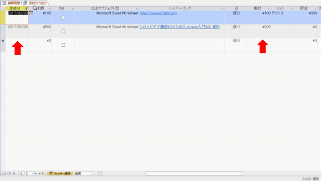Toggle the フィルター適用 filter button
The image size is (322, 181).
point(60,173)
